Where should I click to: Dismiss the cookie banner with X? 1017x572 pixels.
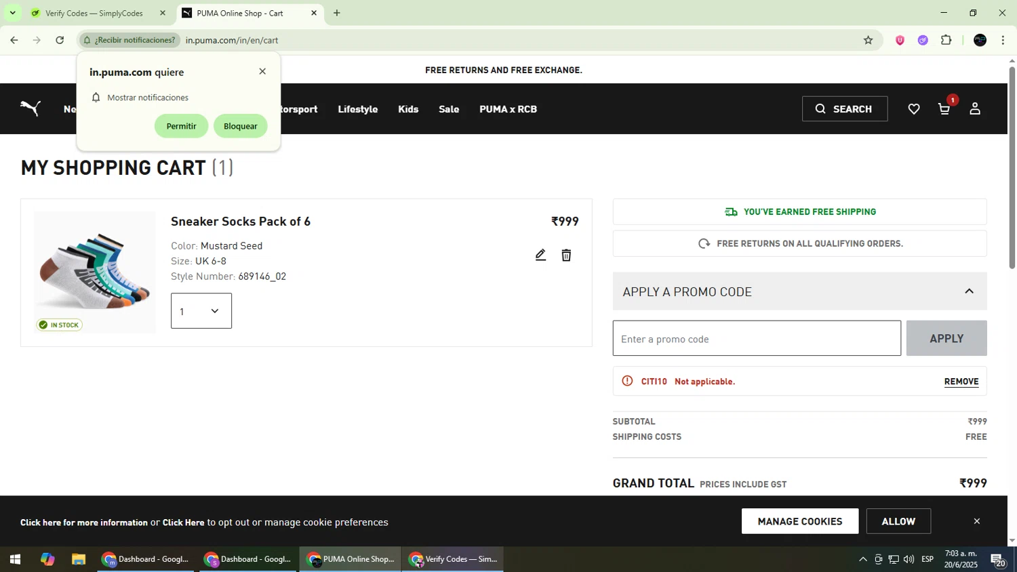pyautogui.click(x=977, y=521)
